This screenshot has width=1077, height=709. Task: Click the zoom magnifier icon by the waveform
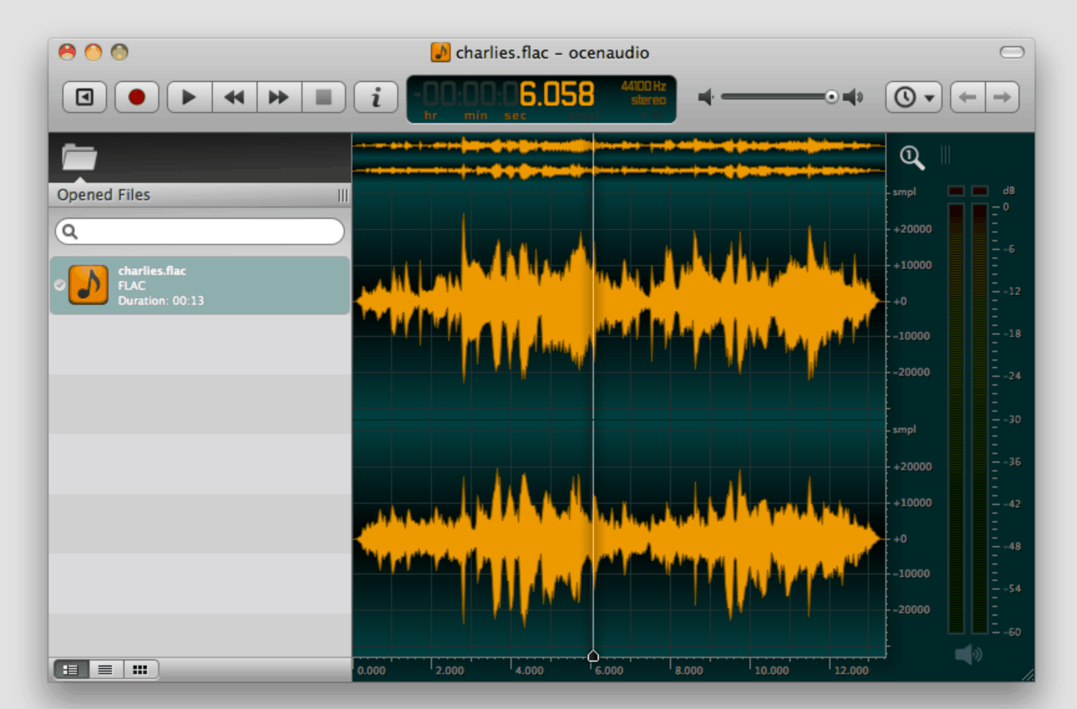coord(912,157)
